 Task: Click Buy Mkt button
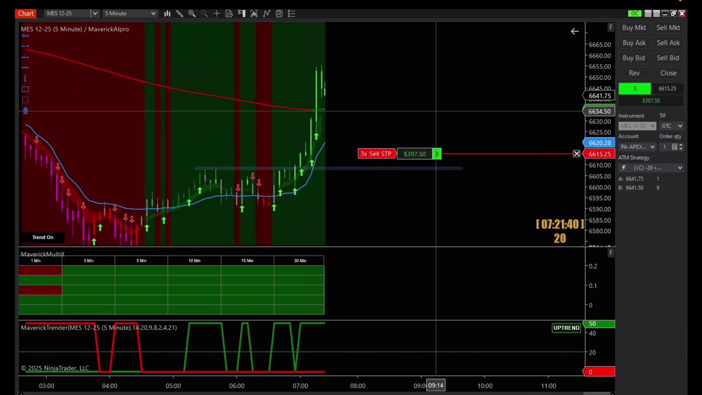[x=634, y=27]
